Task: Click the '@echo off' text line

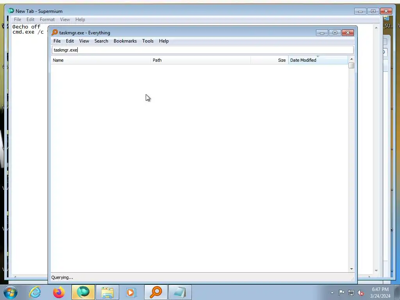Action: pyautogui.click(x=27, y=27)
